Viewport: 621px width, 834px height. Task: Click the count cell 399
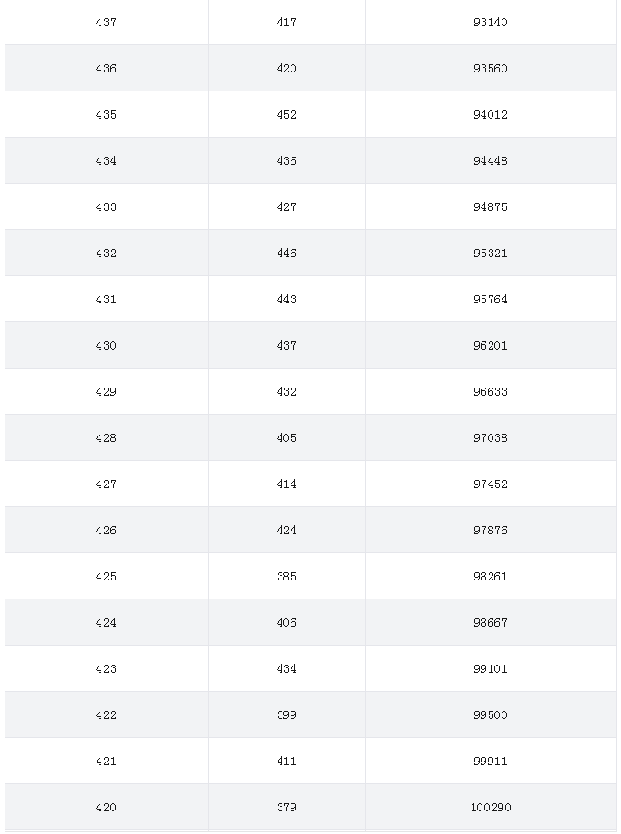tap(287, 715)
